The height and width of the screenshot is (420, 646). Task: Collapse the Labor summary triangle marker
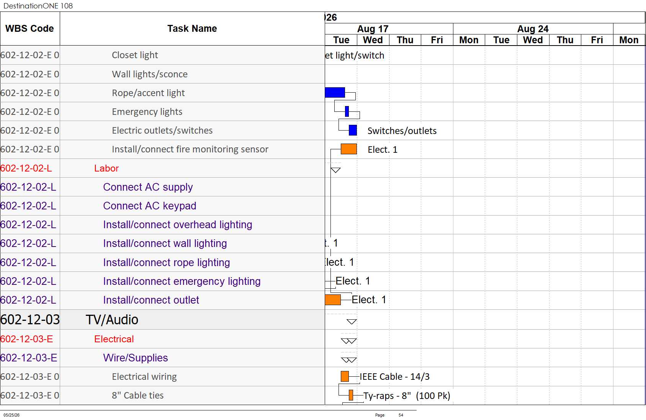(335, 170)
